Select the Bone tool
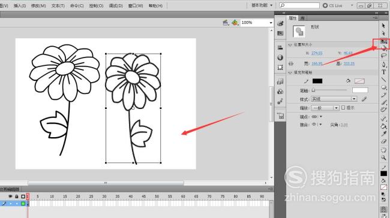The height and width of the screenshot is (218, 390). pos(383,119)
